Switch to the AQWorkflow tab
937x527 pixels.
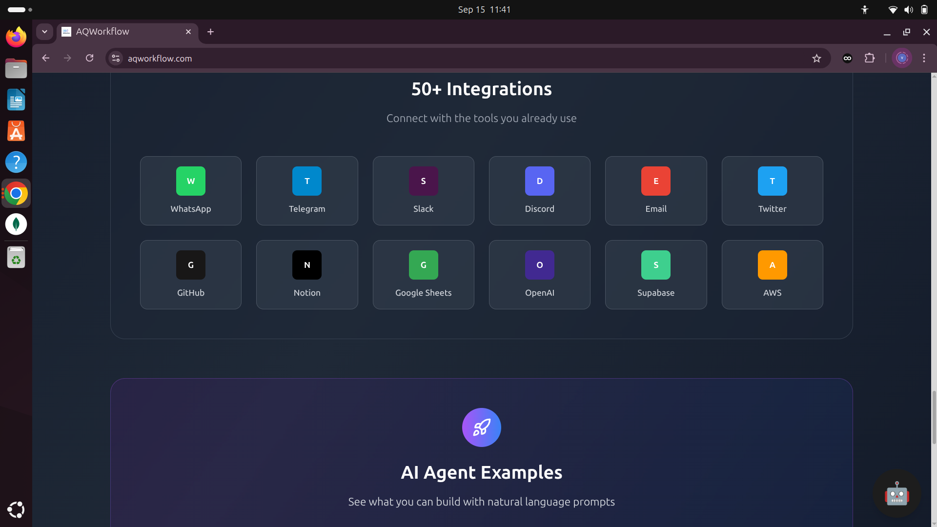click(x=127, y=32)
